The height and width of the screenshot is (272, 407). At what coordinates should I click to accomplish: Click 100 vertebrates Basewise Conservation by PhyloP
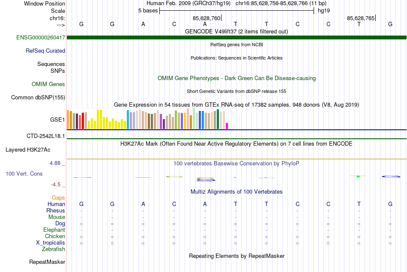(236, 164)
